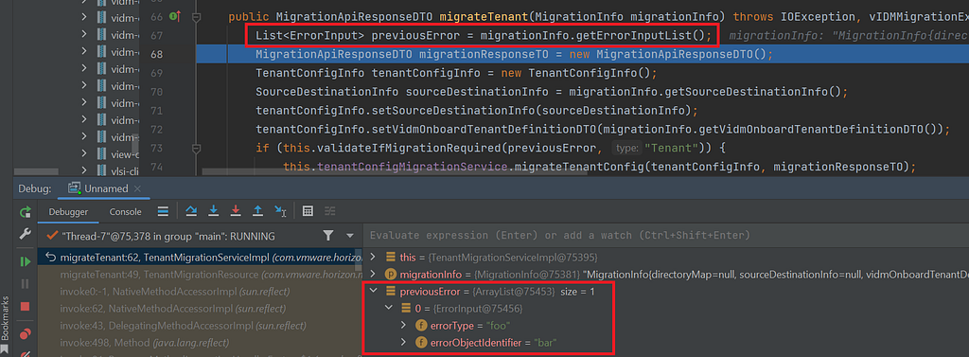969x357 pixels.
Task: Click the Rerun debug session icon
Action: click(26, 212)
